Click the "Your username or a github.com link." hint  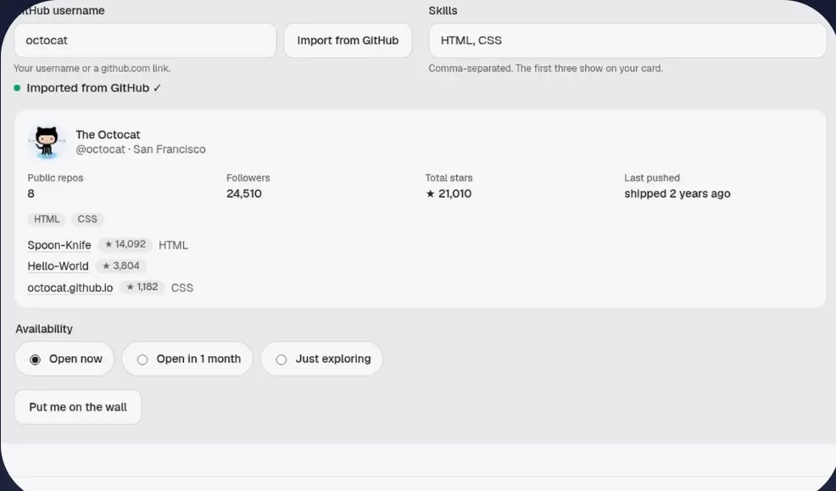[92, 68]
